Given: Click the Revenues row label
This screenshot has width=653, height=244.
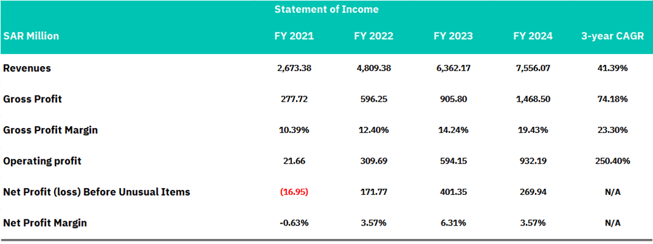Looking at the screenshot, I should [x=27, y=68].
